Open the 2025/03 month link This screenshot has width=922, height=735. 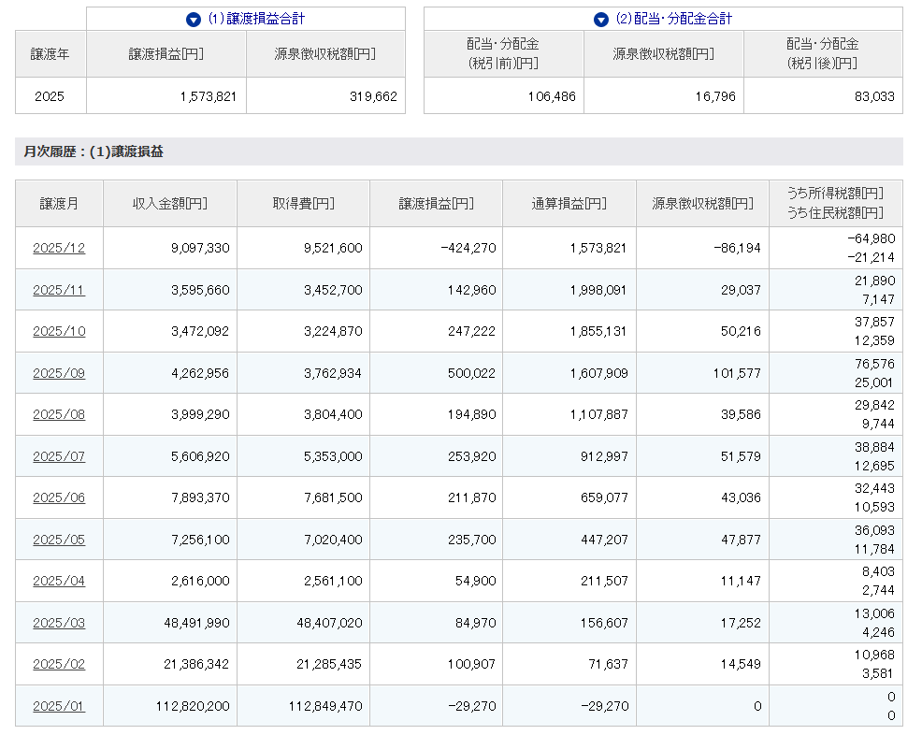[59, 623]
